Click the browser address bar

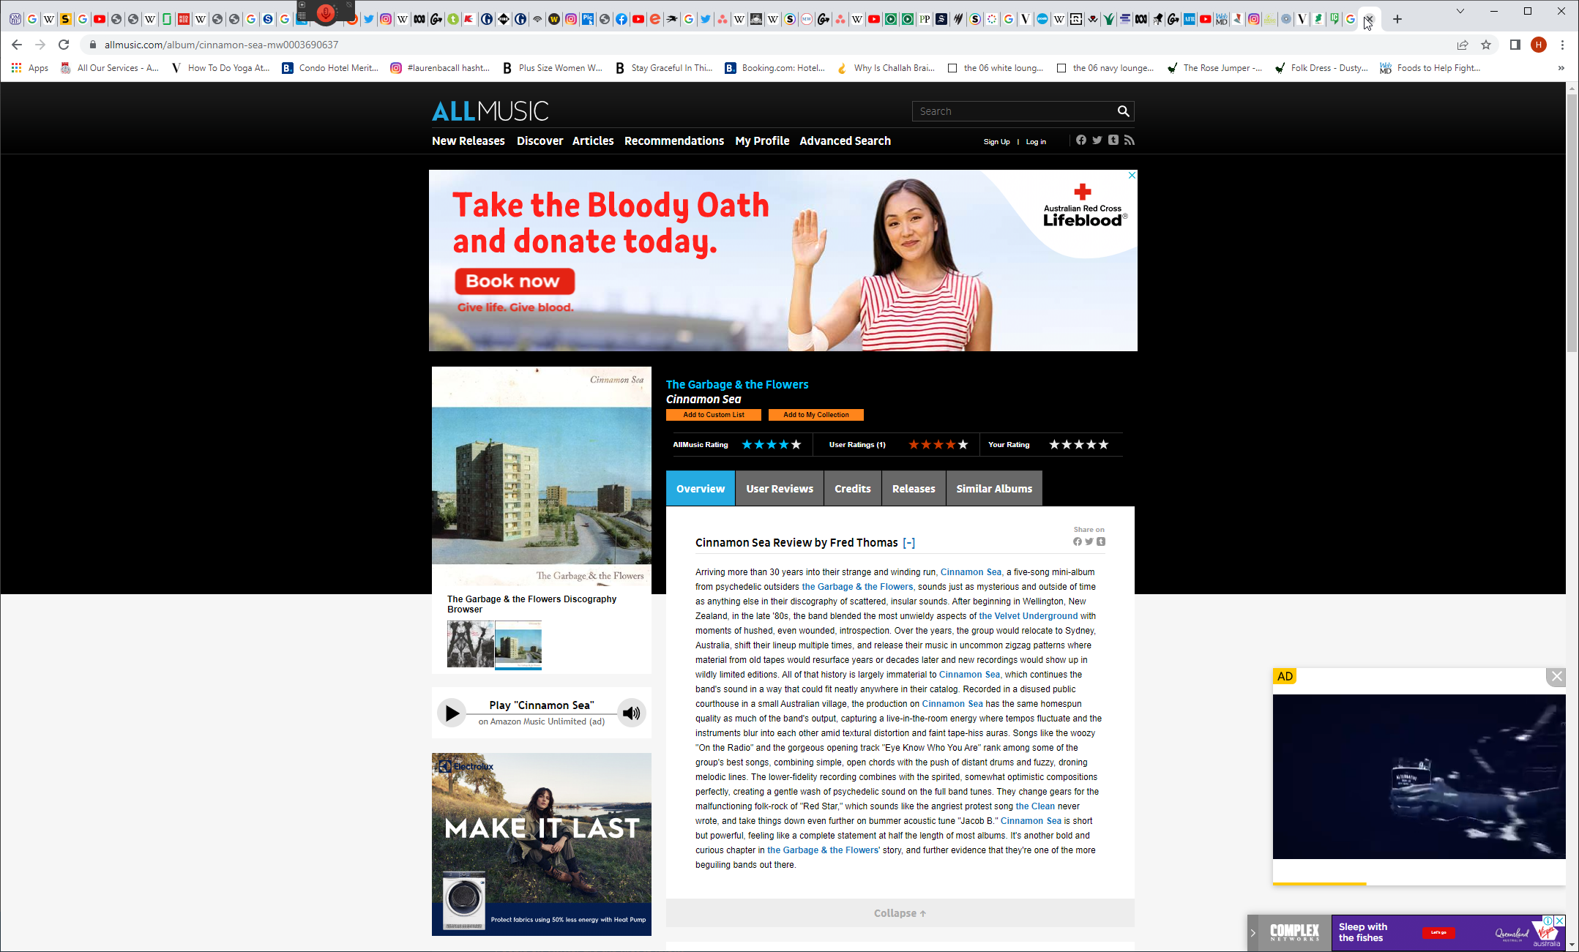point(769,45)
